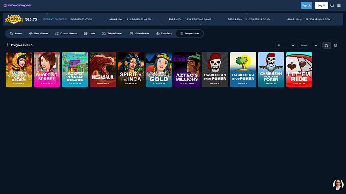Open the All filter dropdown

point(286,45)
